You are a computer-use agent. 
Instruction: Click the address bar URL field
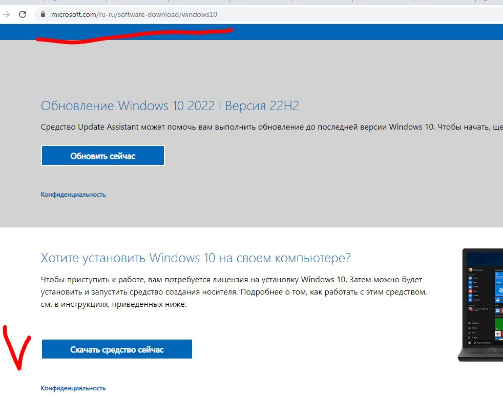point(268,14)
